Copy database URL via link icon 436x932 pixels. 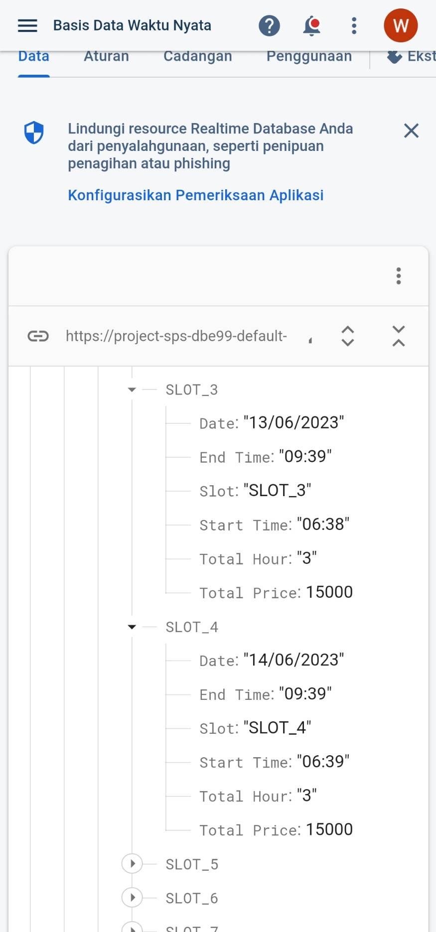click(x=38, y=336)
